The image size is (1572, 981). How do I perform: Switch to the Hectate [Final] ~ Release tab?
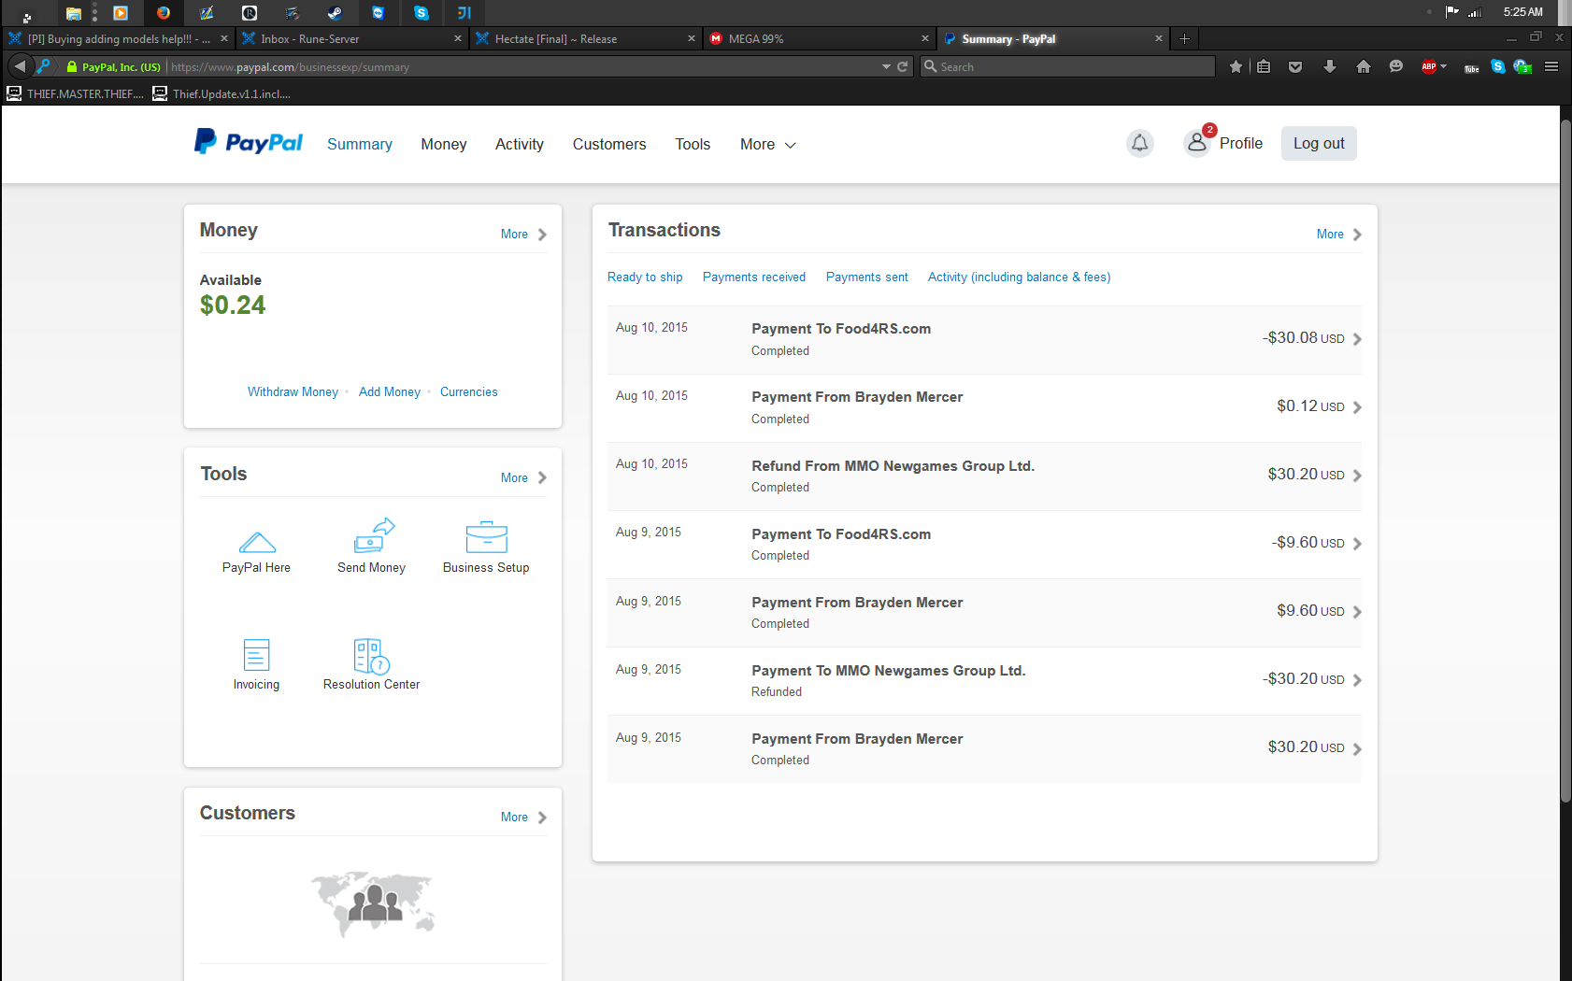(x=585, y=38)
